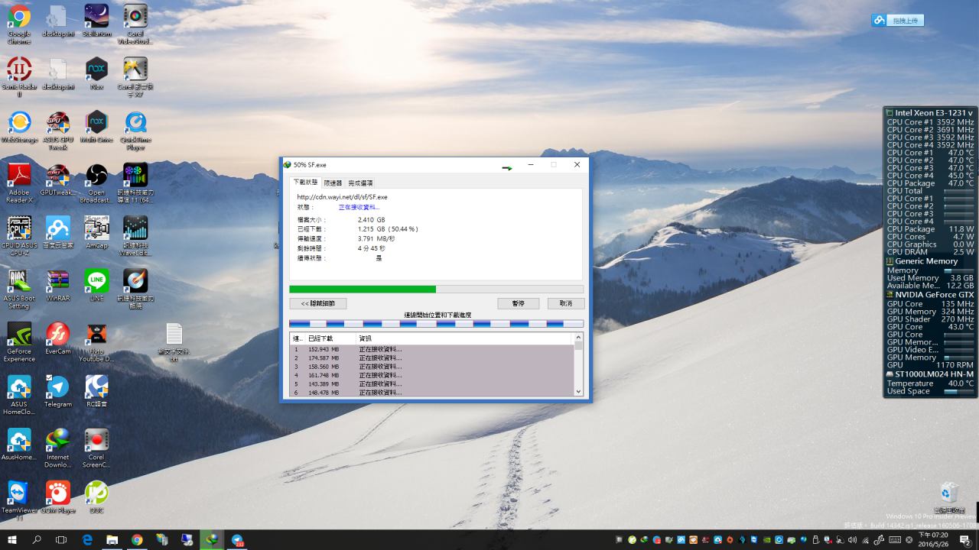
Task: Open GeForce Experience shortcut
Action: pos(19,336)
